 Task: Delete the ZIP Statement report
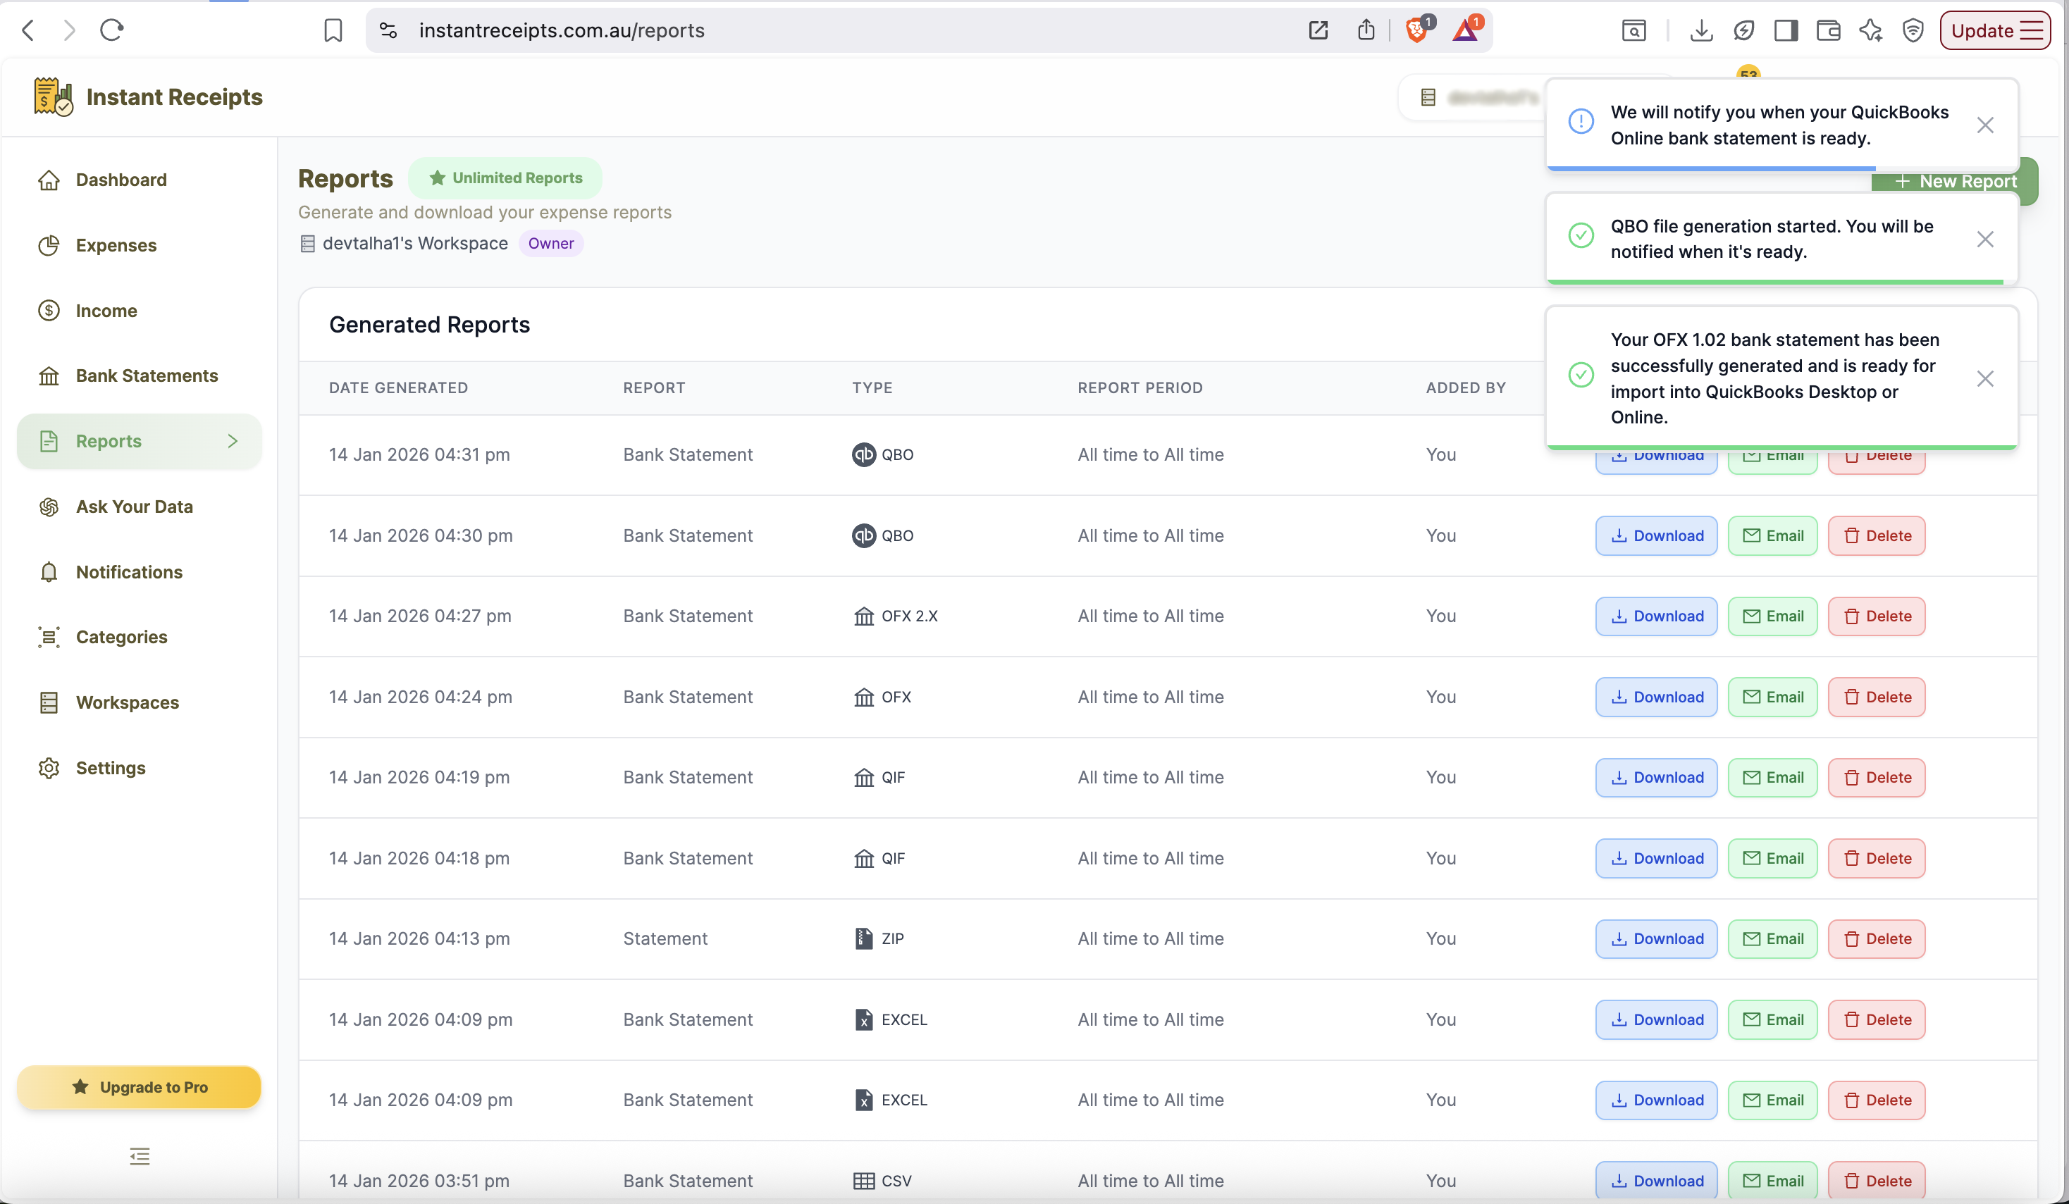[x=1877, y=939]
